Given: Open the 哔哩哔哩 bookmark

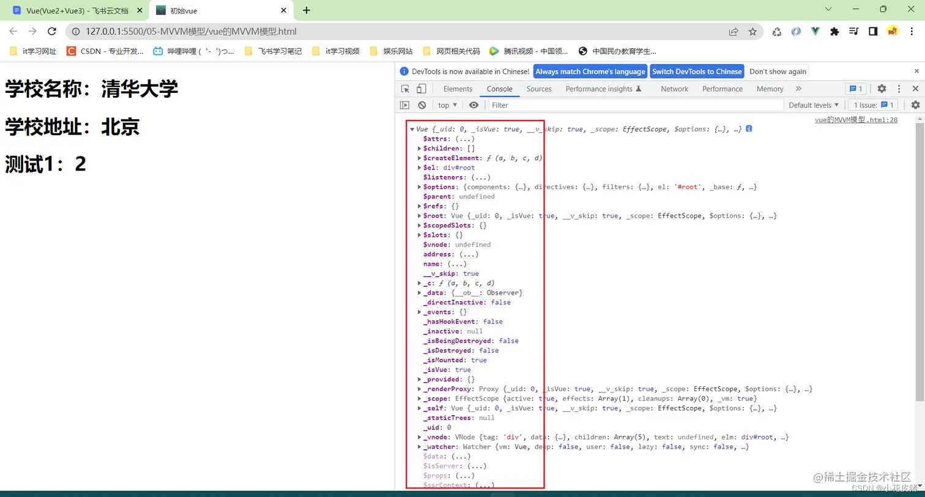Looking at the screenshot, I should pyautogui.click(x=193, y=51).
